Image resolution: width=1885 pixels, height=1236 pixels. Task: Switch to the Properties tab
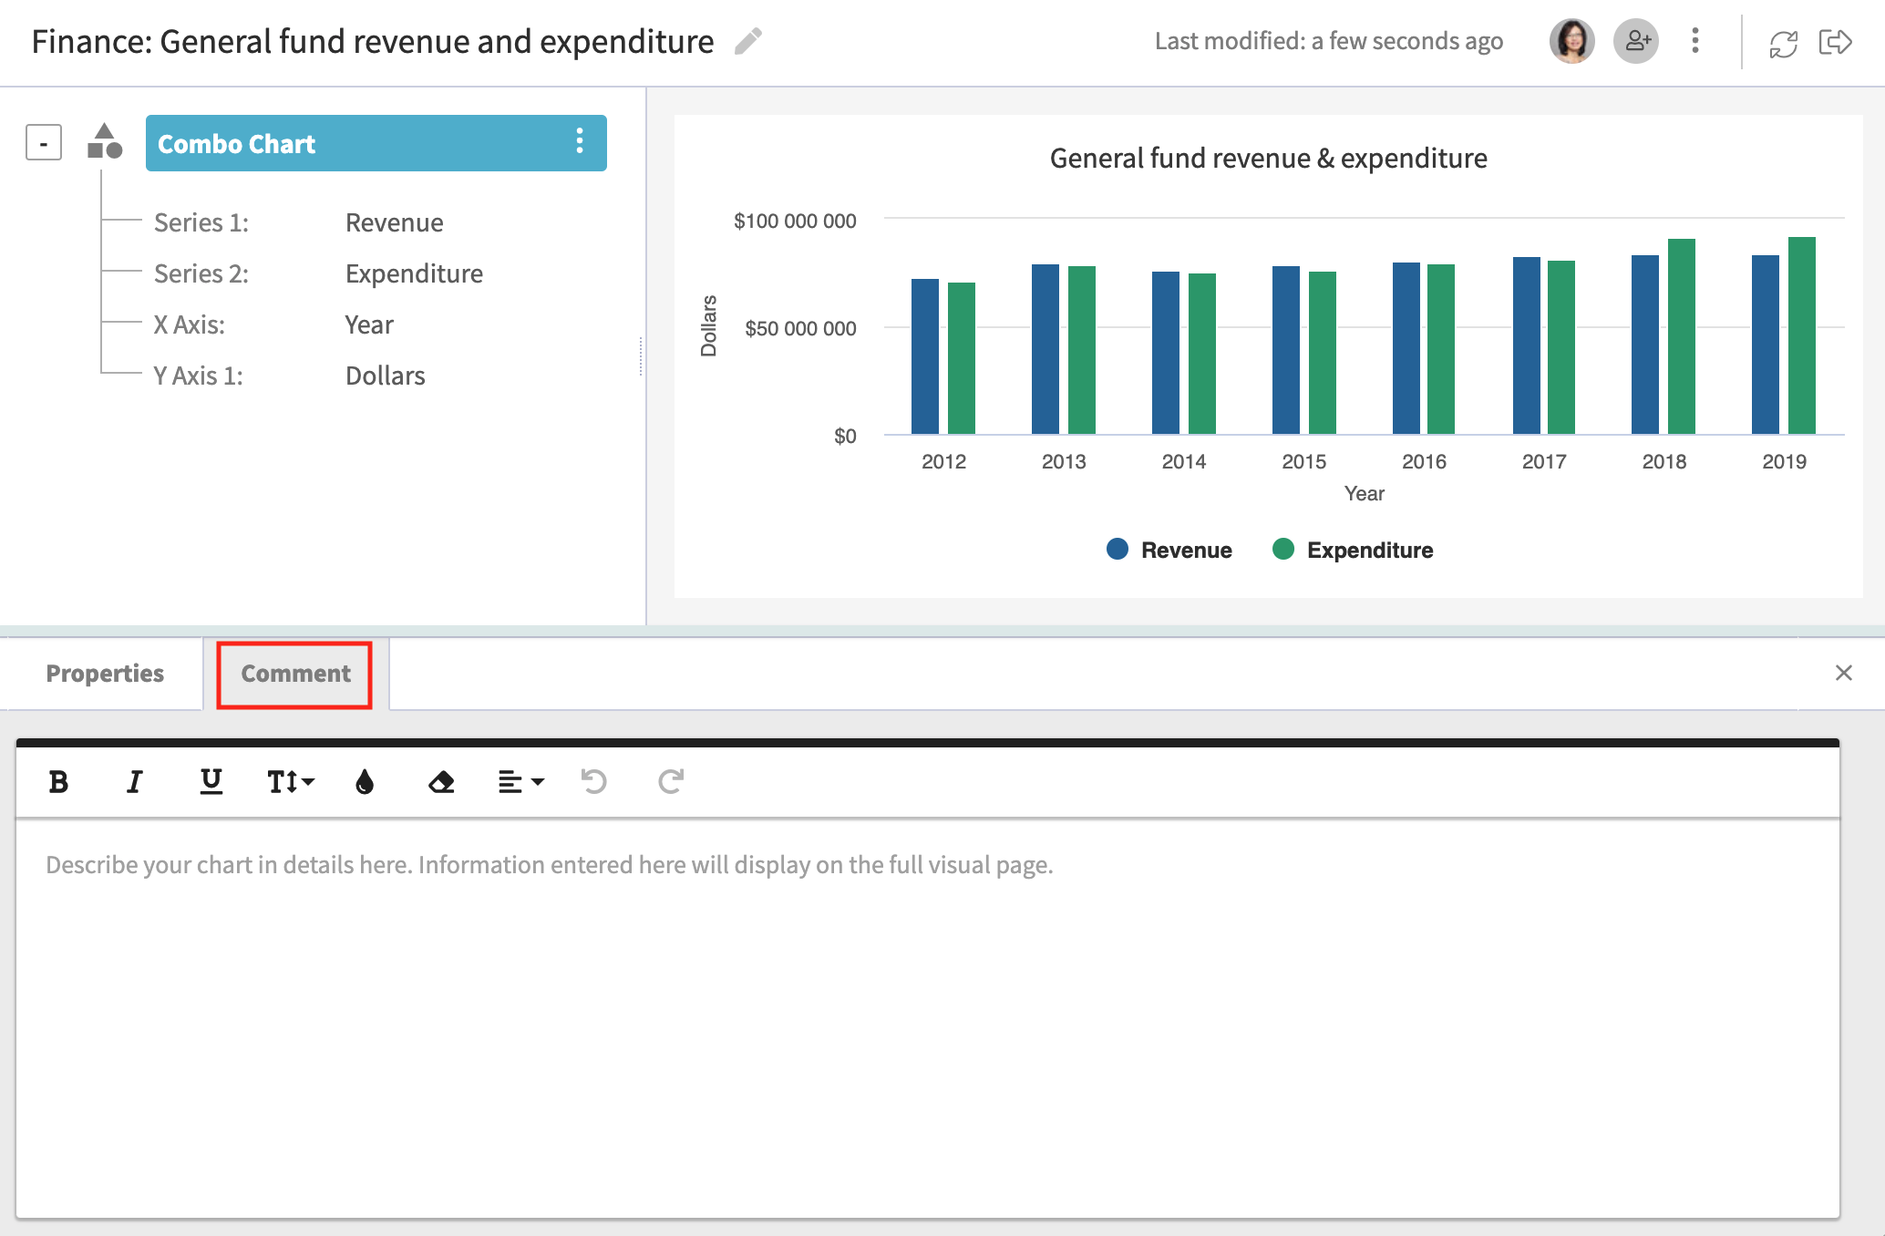click(104, 674)
